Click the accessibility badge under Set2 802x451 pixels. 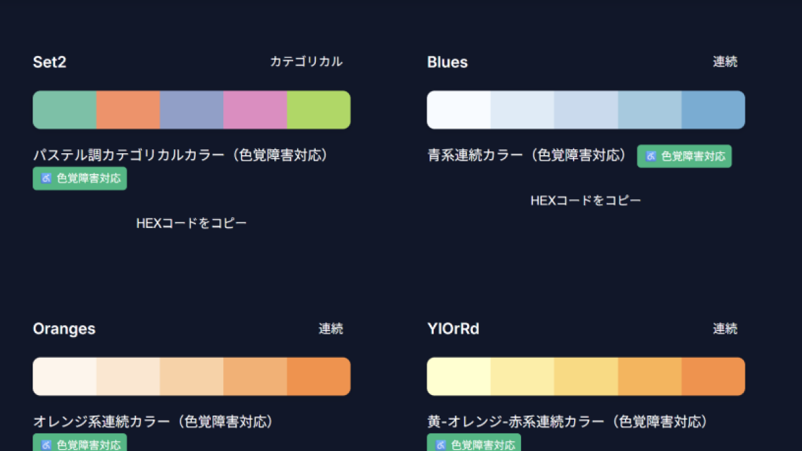(80, 179)
